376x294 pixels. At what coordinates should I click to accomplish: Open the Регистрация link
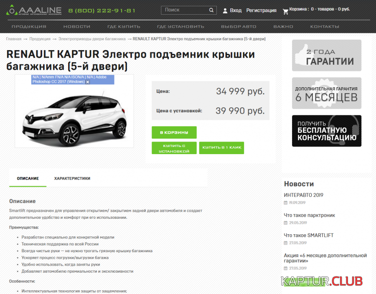[261, 10]
